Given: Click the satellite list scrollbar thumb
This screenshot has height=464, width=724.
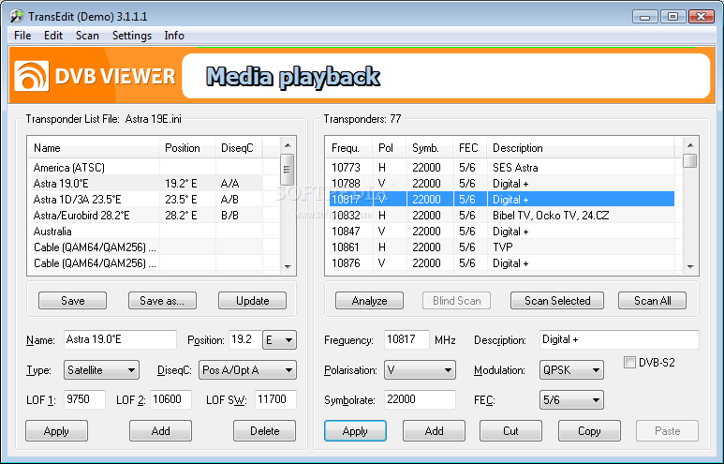Looking at the screenshot, I should click(288, 170).
